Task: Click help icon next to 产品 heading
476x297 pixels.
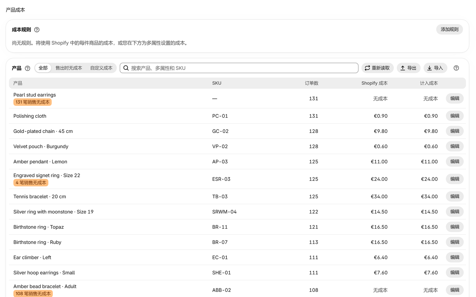Action: [x=28, y=68]
